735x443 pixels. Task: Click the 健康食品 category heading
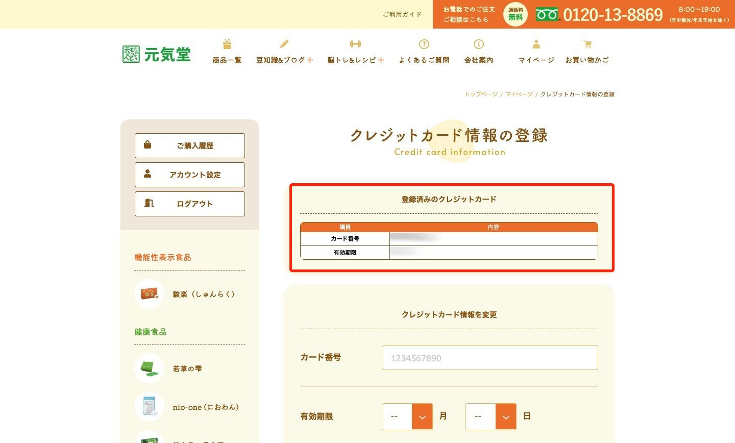point(151,332)
